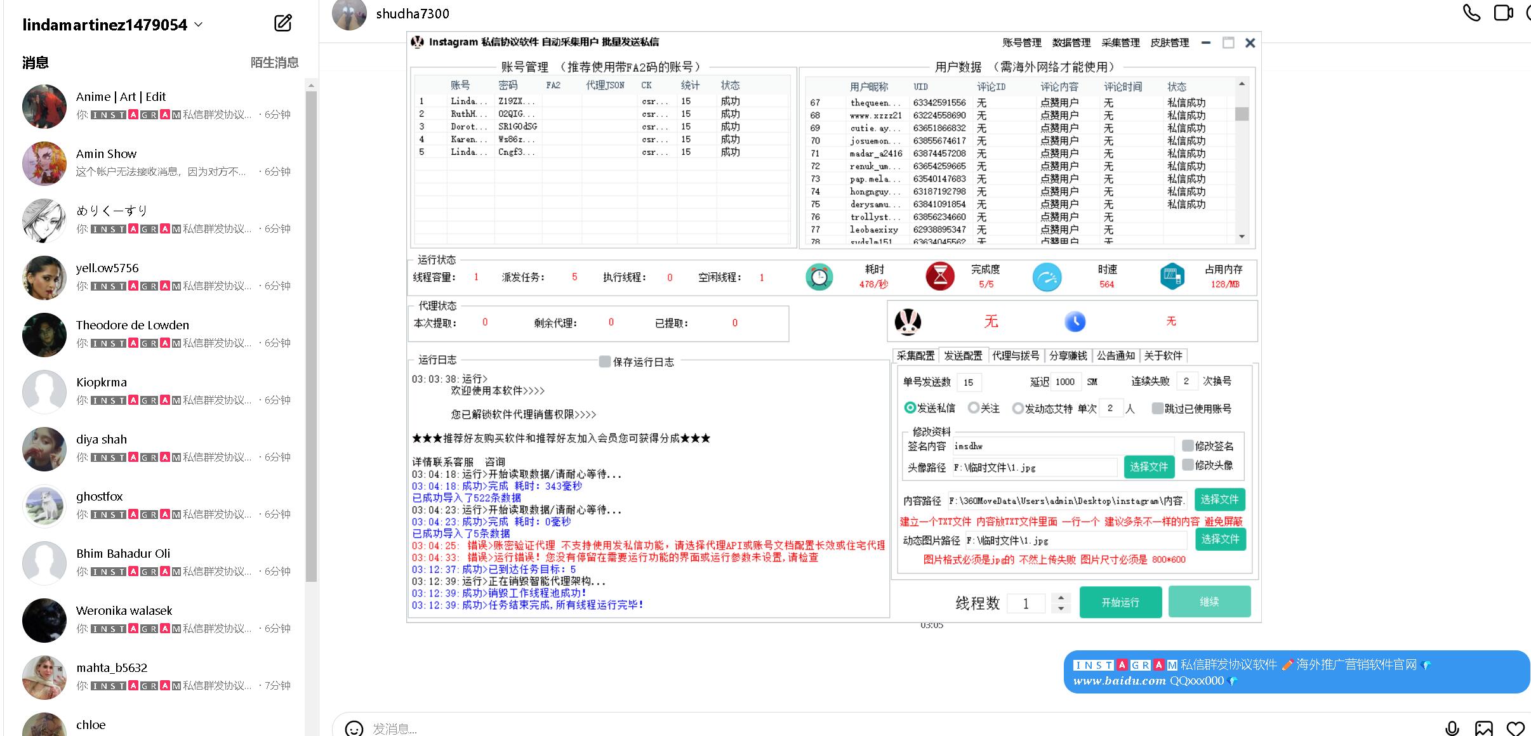Click the red hourglass 完成度 icon
Image resolution: width=1531 pixels, height=736 pixels.
(939, 277)
